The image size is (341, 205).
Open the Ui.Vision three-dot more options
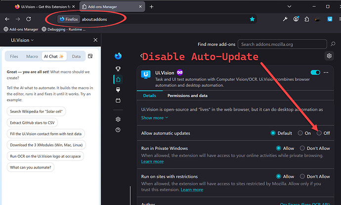pyautogui.click(x=326, y=72)
